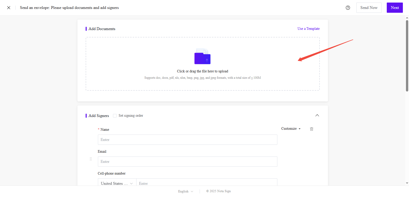Collapse the Add Signers section

tap(317, 115)
